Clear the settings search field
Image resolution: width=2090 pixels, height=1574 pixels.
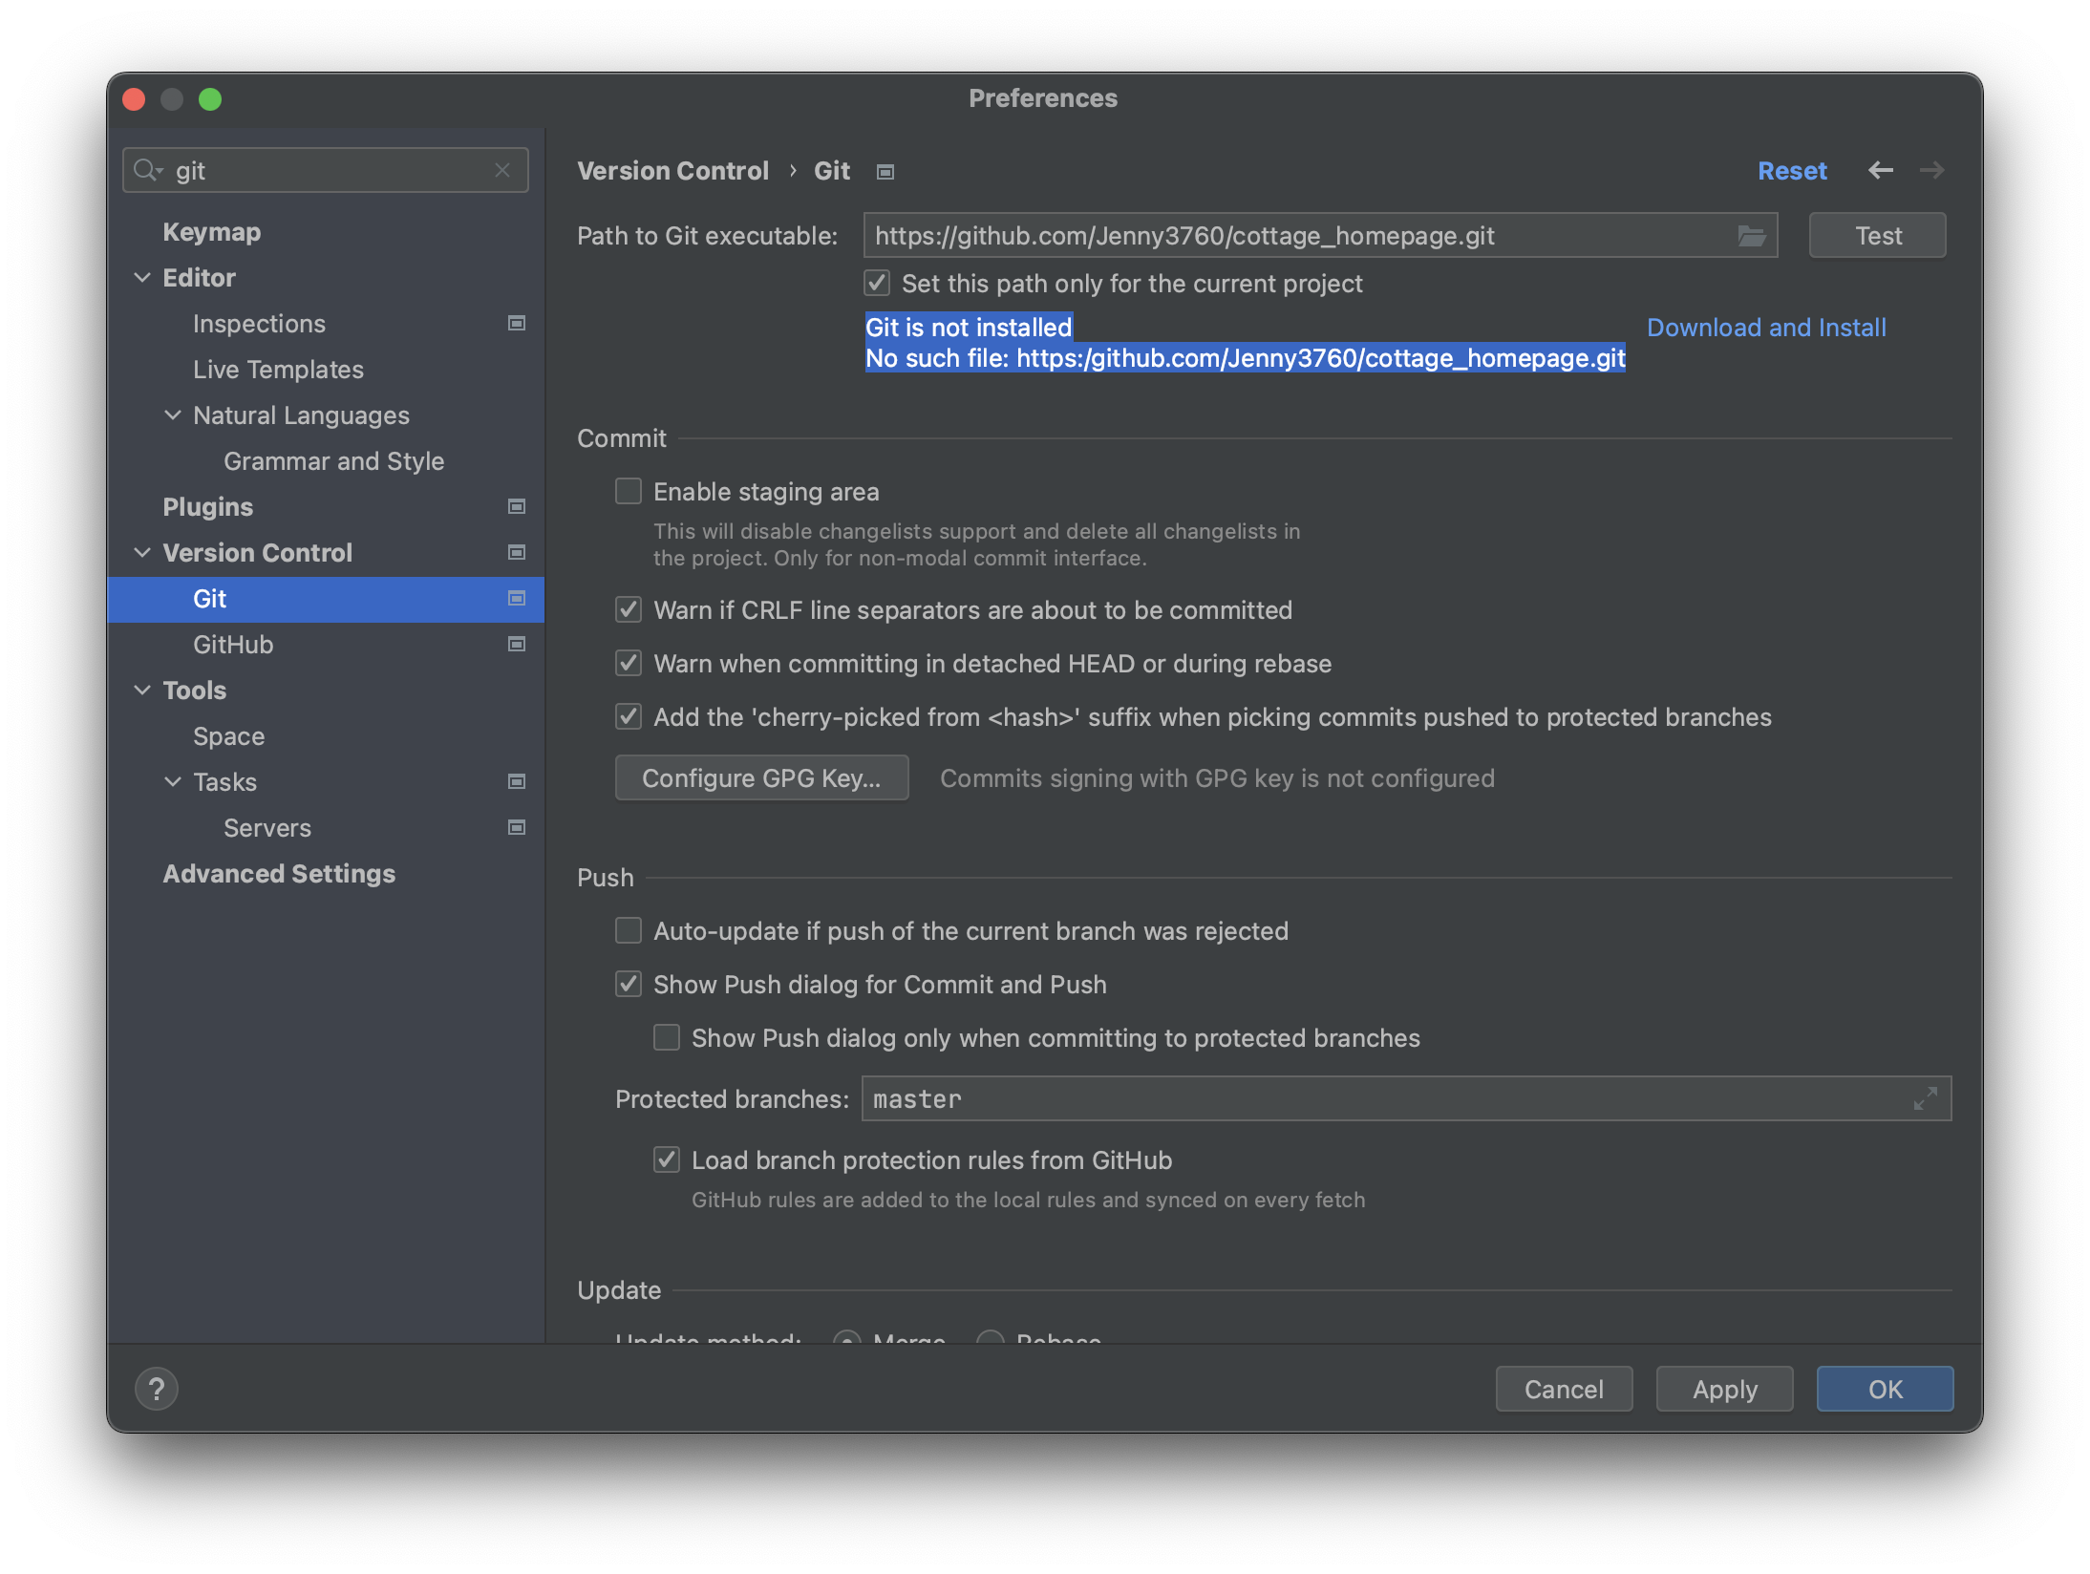[502, 170]
